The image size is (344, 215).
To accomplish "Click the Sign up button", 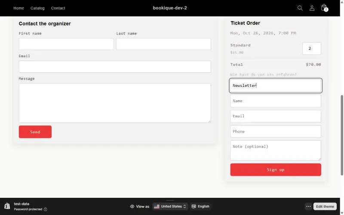I will click(276, 169).
